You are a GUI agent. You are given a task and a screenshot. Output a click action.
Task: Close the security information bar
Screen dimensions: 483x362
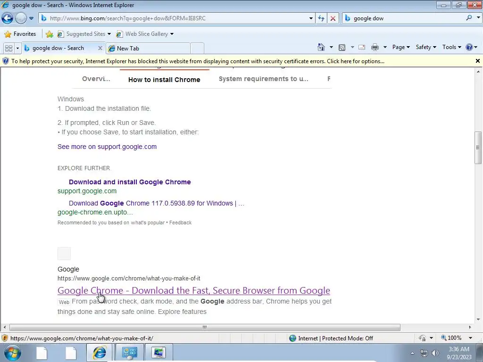click(x=478, y=61)
